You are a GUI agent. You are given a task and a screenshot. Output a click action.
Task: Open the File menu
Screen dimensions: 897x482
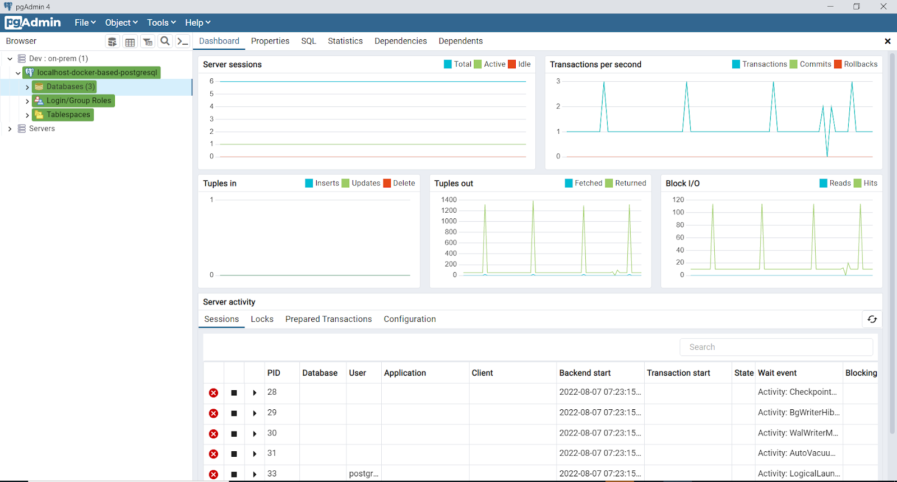click(x=85, y=22)
